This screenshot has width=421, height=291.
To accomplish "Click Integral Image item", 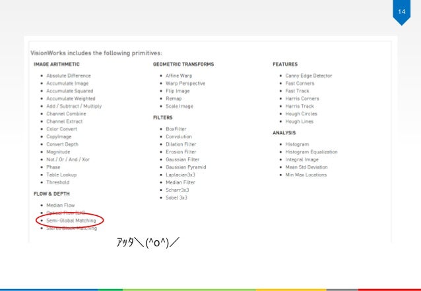I will (302, 159).
